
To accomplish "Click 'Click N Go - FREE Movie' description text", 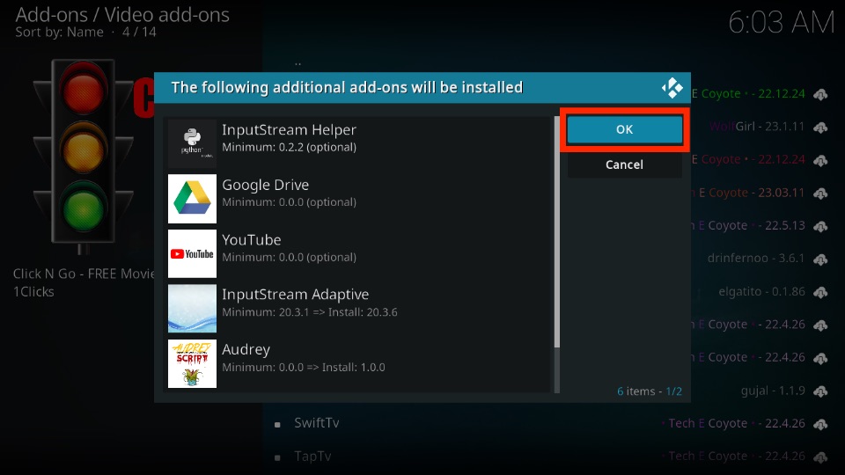I will (x=84, y=274).
